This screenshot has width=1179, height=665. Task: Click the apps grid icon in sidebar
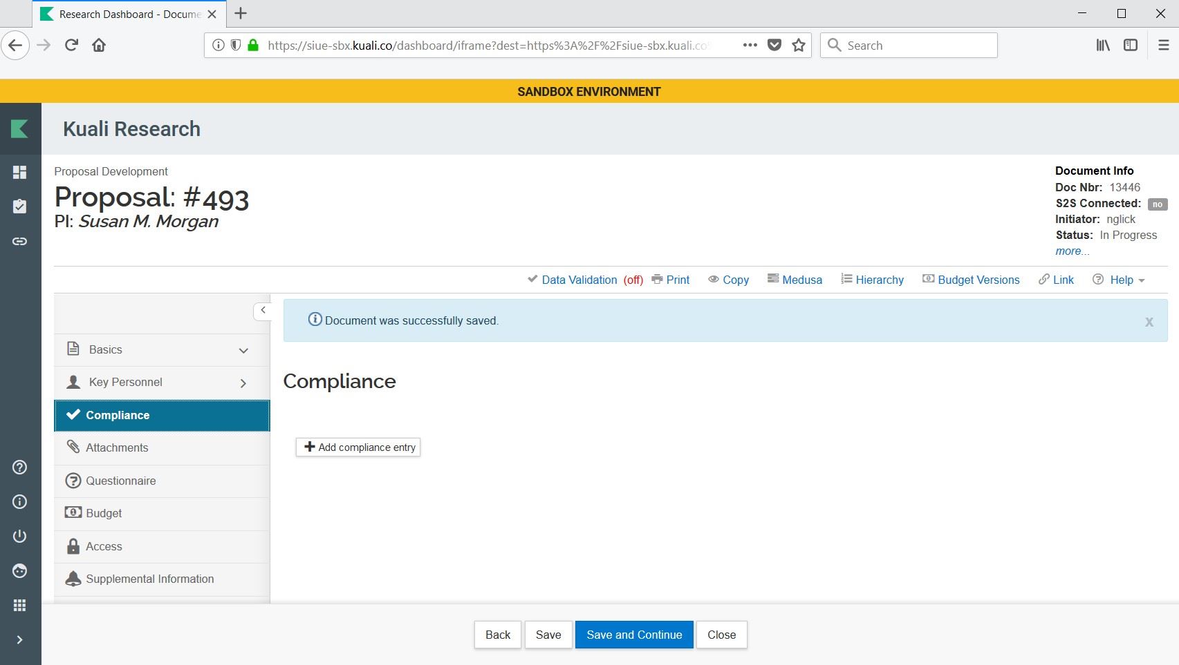tap(19, 605)
